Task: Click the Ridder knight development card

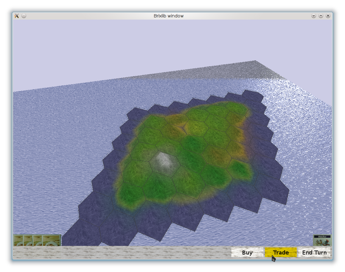Action: [x=322, y=240]
